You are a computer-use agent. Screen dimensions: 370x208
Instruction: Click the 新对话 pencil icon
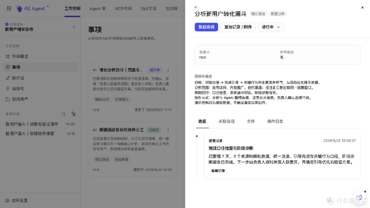click(x=8, y=78)
